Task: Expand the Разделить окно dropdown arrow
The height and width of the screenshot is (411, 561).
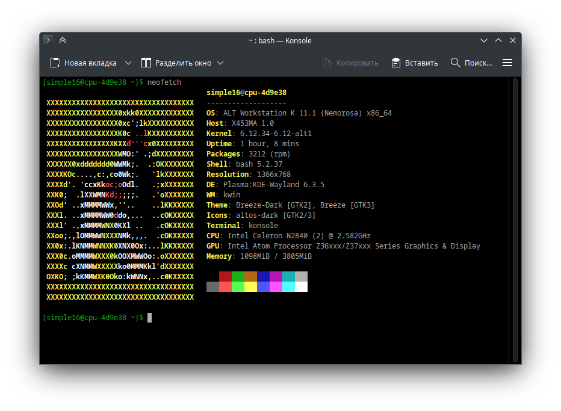Action: [x=220, y=63]
